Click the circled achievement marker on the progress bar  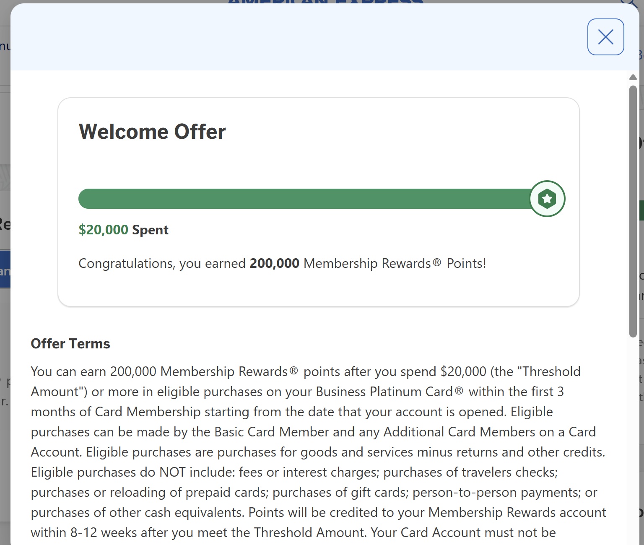547,198
